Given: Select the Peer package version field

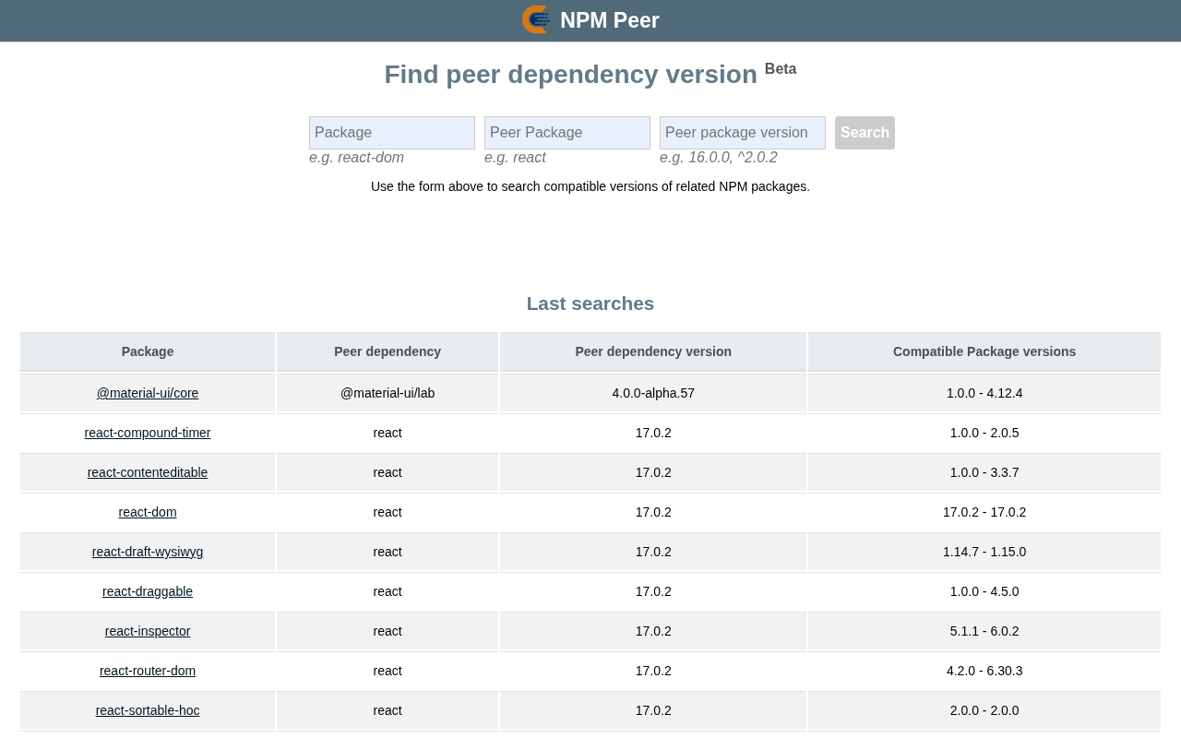Looking at the screenshot, I should [x=743, y=133].
